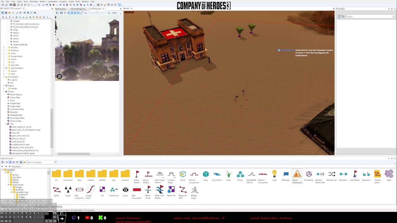Toggle visibility of hospital object
Image resolution: width=397 pixels, height=223 pixels.
11,21
